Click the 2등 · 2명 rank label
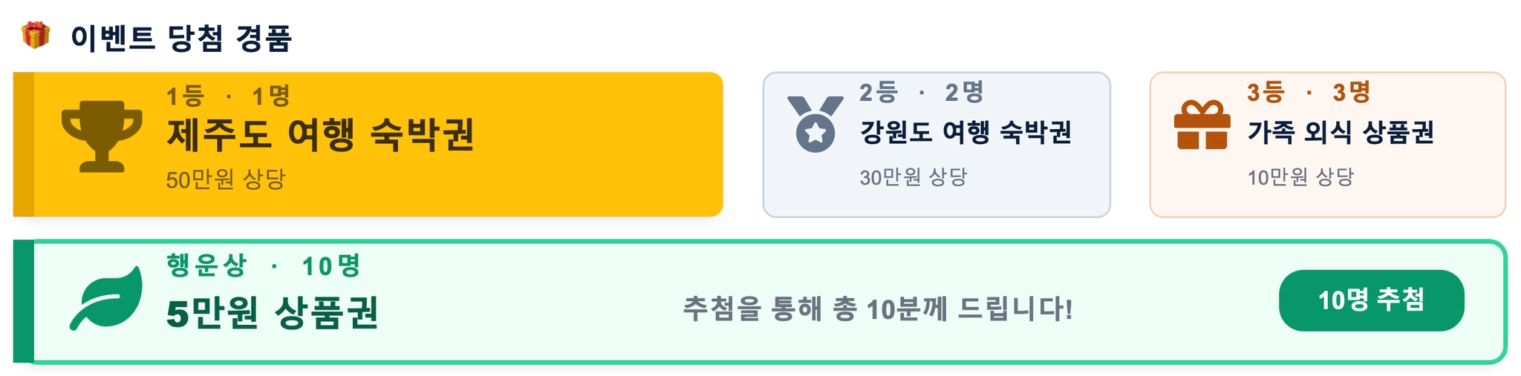This screenshot has height=376, width=1521. pos(922,93)
